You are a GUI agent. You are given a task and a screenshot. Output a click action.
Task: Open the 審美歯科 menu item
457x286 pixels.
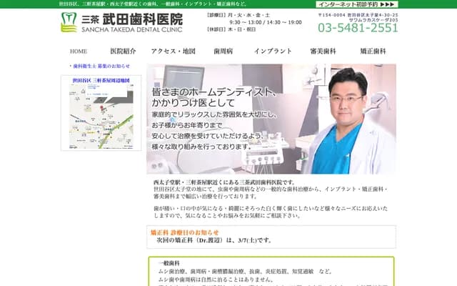[x=323, y=51]
